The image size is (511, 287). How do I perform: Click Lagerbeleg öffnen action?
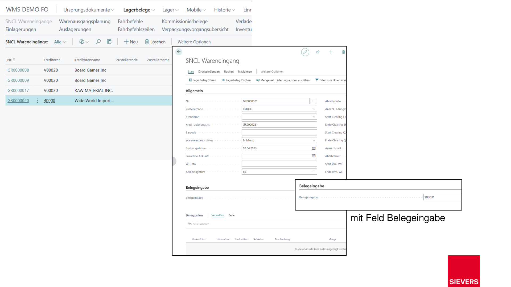pyautogui.click(x=202, y=80)
